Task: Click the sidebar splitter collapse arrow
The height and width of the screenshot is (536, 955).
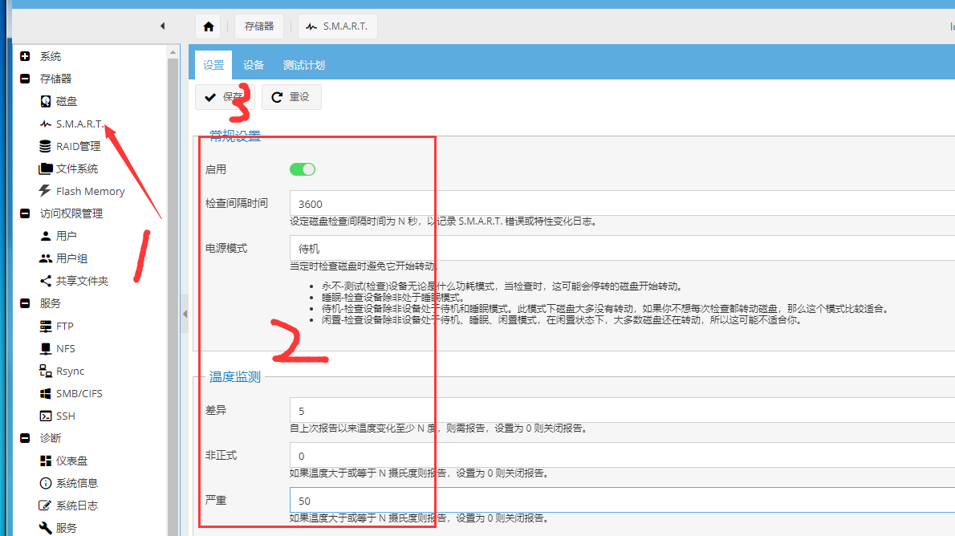Action: [185, 315]
